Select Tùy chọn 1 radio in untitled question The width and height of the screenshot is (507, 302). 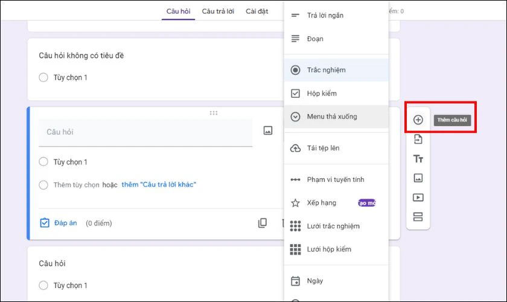[x=43, y=77]
